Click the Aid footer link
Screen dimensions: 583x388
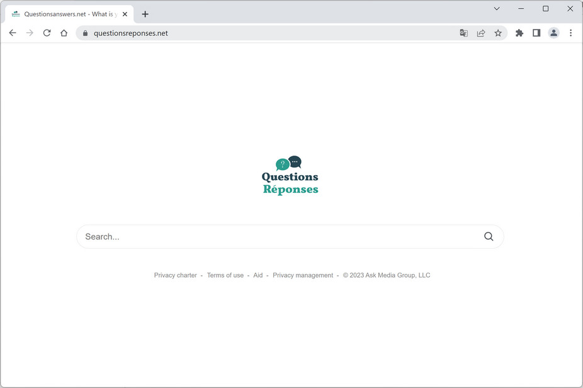[258, 275]
